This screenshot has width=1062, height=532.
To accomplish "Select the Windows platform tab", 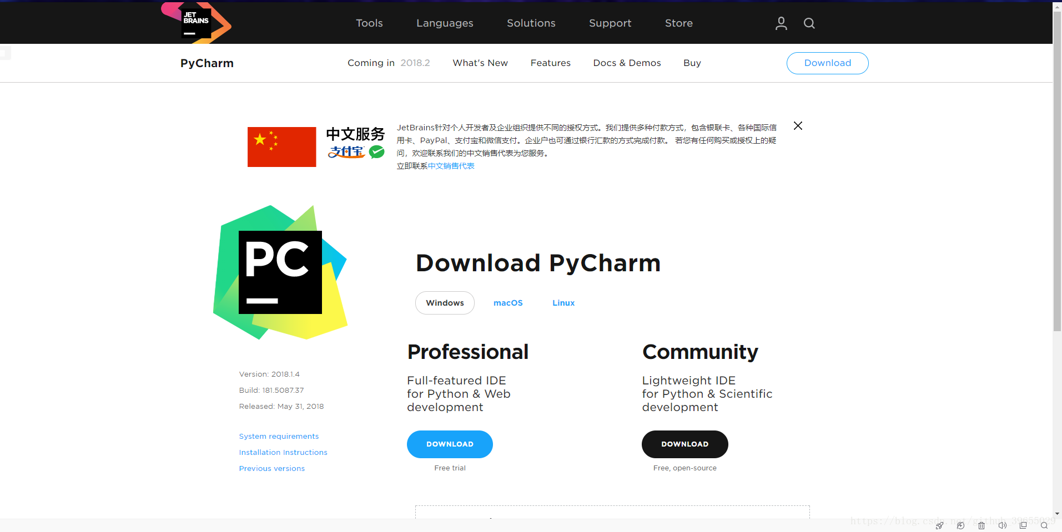I will (x=445, y=303).
